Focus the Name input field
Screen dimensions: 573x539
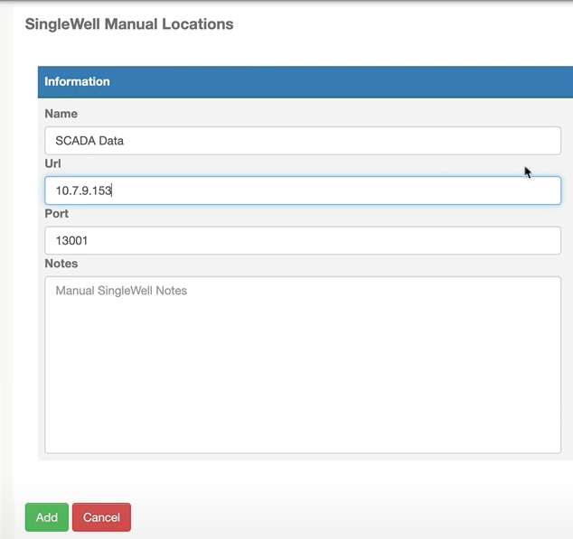[x=303, y=141]
